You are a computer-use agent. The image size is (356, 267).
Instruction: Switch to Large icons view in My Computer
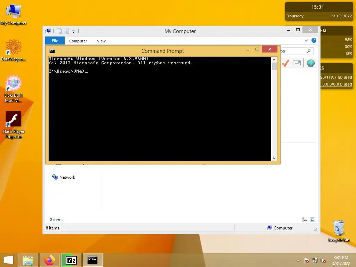pos(313,219)
